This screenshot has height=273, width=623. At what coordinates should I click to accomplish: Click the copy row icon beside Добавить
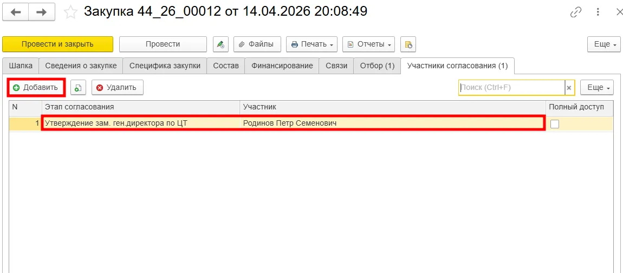pyautogui.click(x=78, y=87)
